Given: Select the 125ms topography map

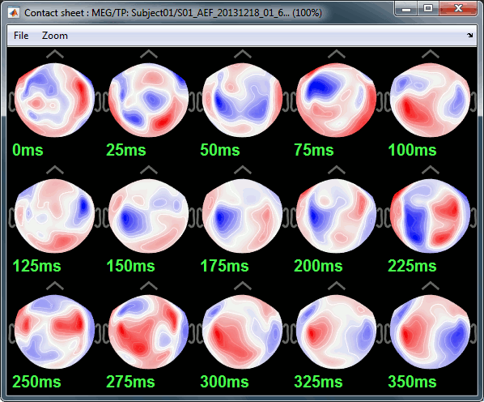Looking at the screenshot, I should pos(55,216).
